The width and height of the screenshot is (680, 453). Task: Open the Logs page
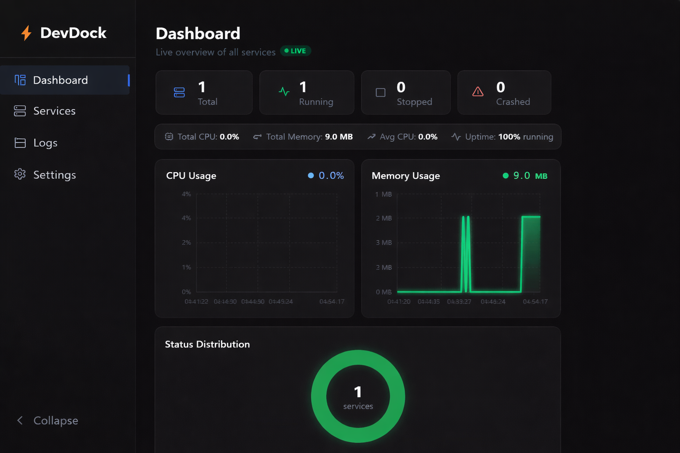coord(45,143)
